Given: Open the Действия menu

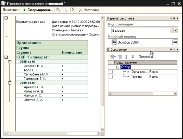Looking at the screenshot, I should pos(11,10).
